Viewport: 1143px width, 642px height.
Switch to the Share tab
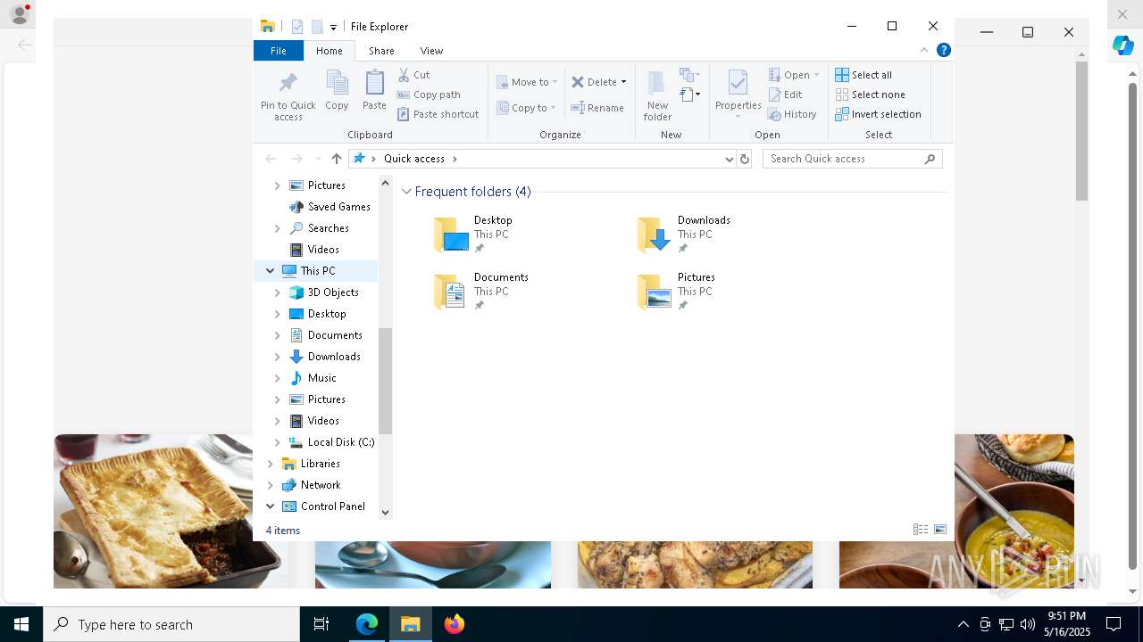(x=381, y=51)
